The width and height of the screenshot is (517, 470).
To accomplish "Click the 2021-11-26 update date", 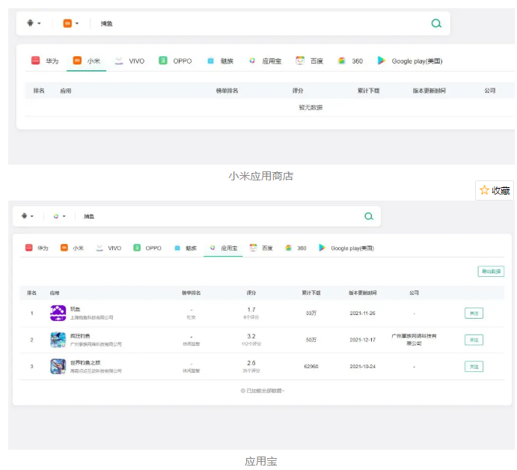I will point(362,313).
